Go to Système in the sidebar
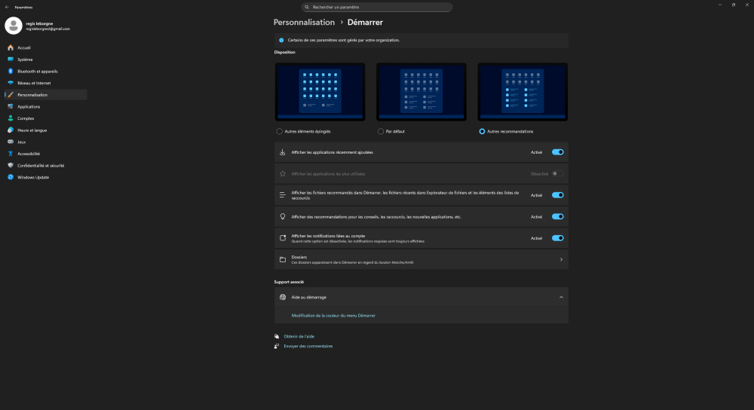This screenshot has height=410, width=754. click(25, 60)
